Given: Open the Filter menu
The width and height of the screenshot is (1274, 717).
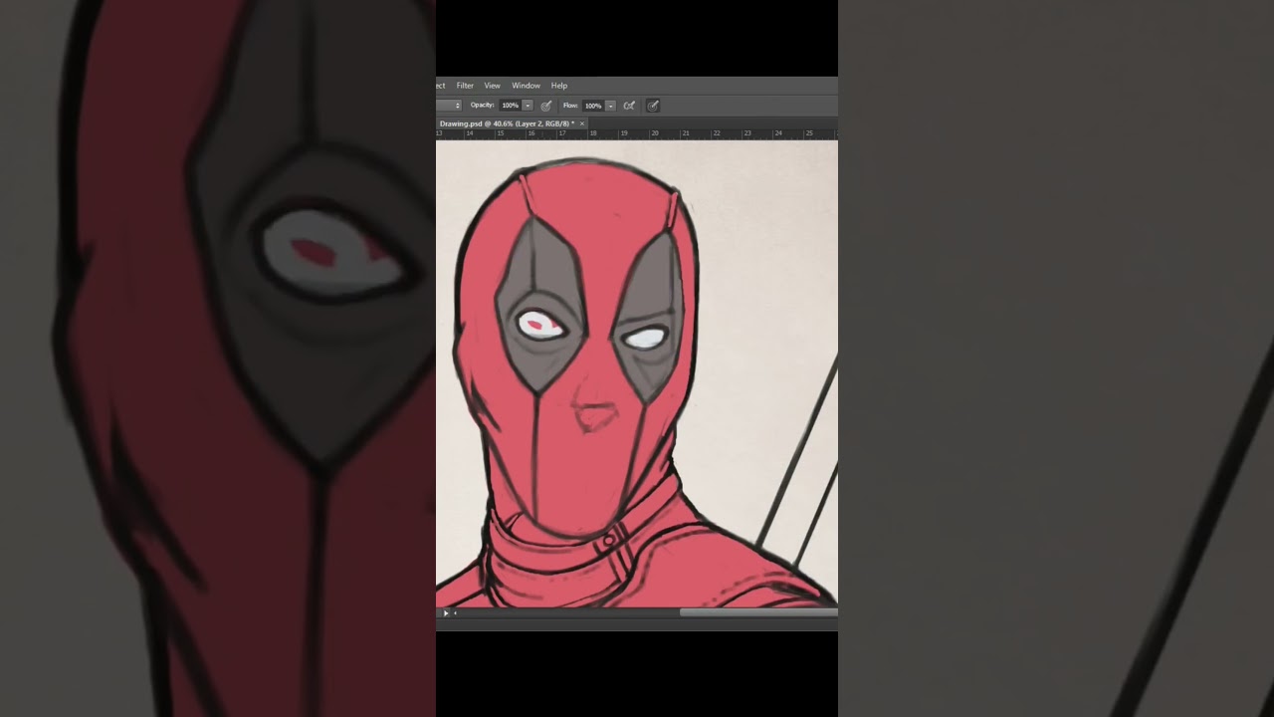Looking at the screenshot, I should coord(465,86).
